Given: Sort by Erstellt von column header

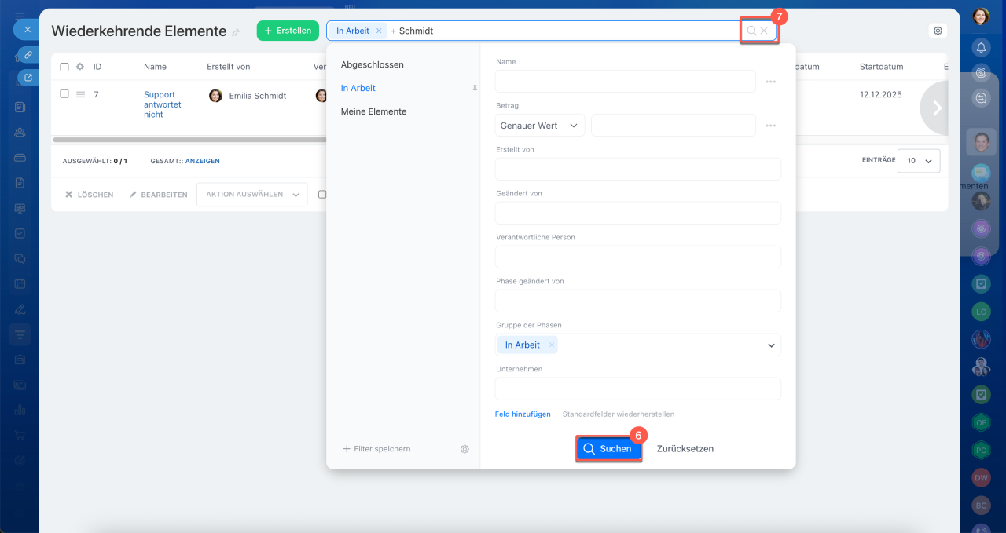Looking at the screenshot, I should 228,67.
